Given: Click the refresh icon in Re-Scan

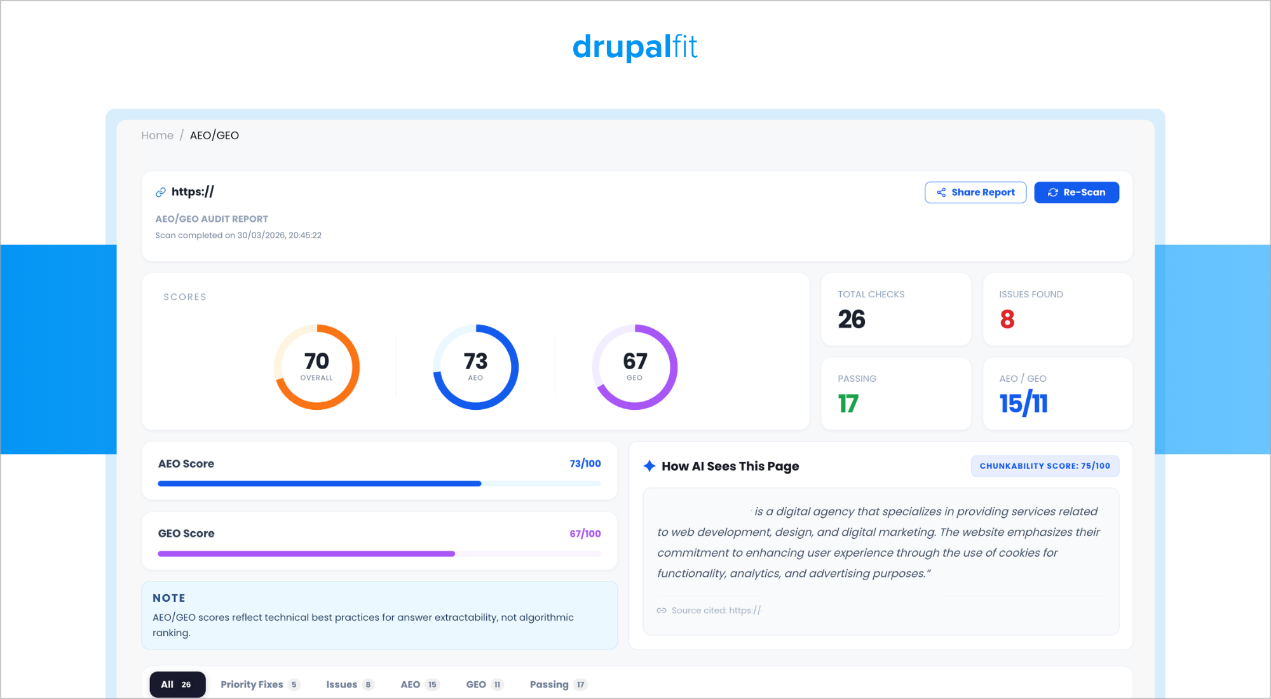Looking at the screenshot, I should coord(1053,193).
